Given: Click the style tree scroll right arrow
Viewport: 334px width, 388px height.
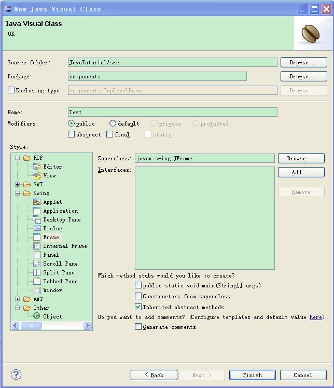Looking at the screenshot, I should click(x=87, y=325).
